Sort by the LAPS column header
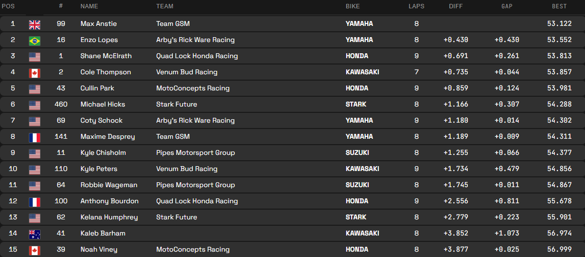The height and width of the screenshot is (257, 585). tap(417, 6)
